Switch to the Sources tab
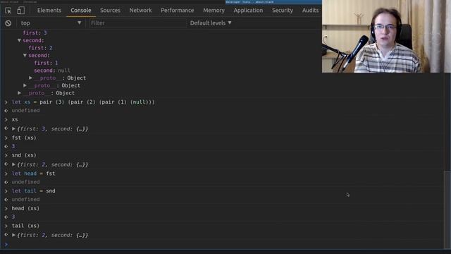 point(110,11)
